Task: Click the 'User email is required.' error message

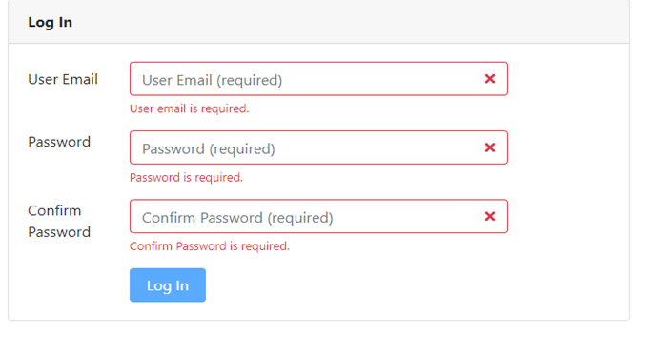Action: point(189,108)
